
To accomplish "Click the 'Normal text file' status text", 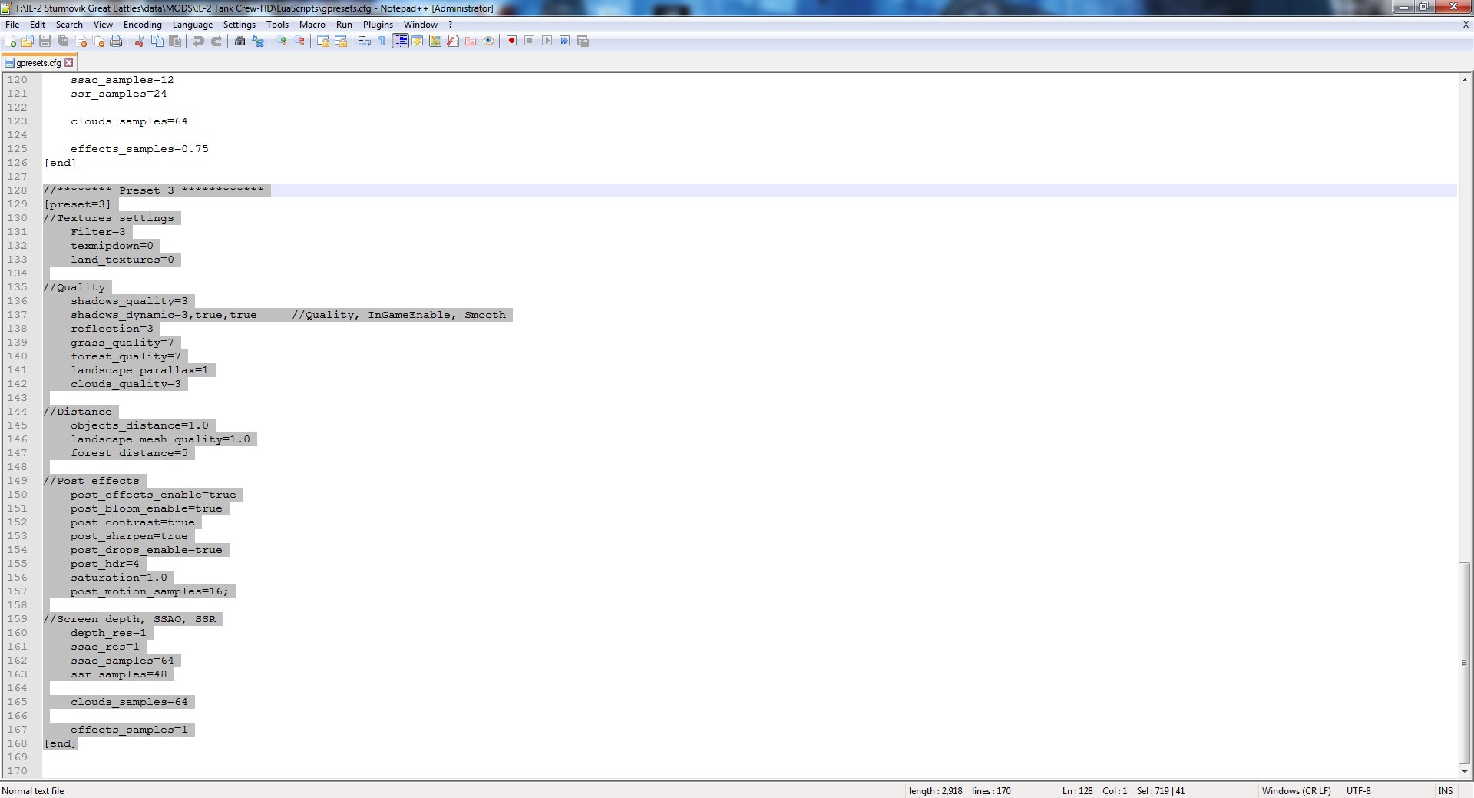I will tap(33, 790).
